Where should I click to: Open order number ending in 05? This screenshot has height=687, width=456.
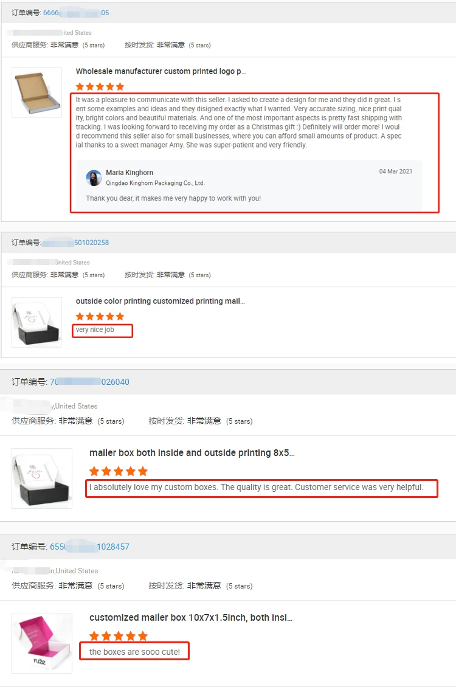(76, 13)
